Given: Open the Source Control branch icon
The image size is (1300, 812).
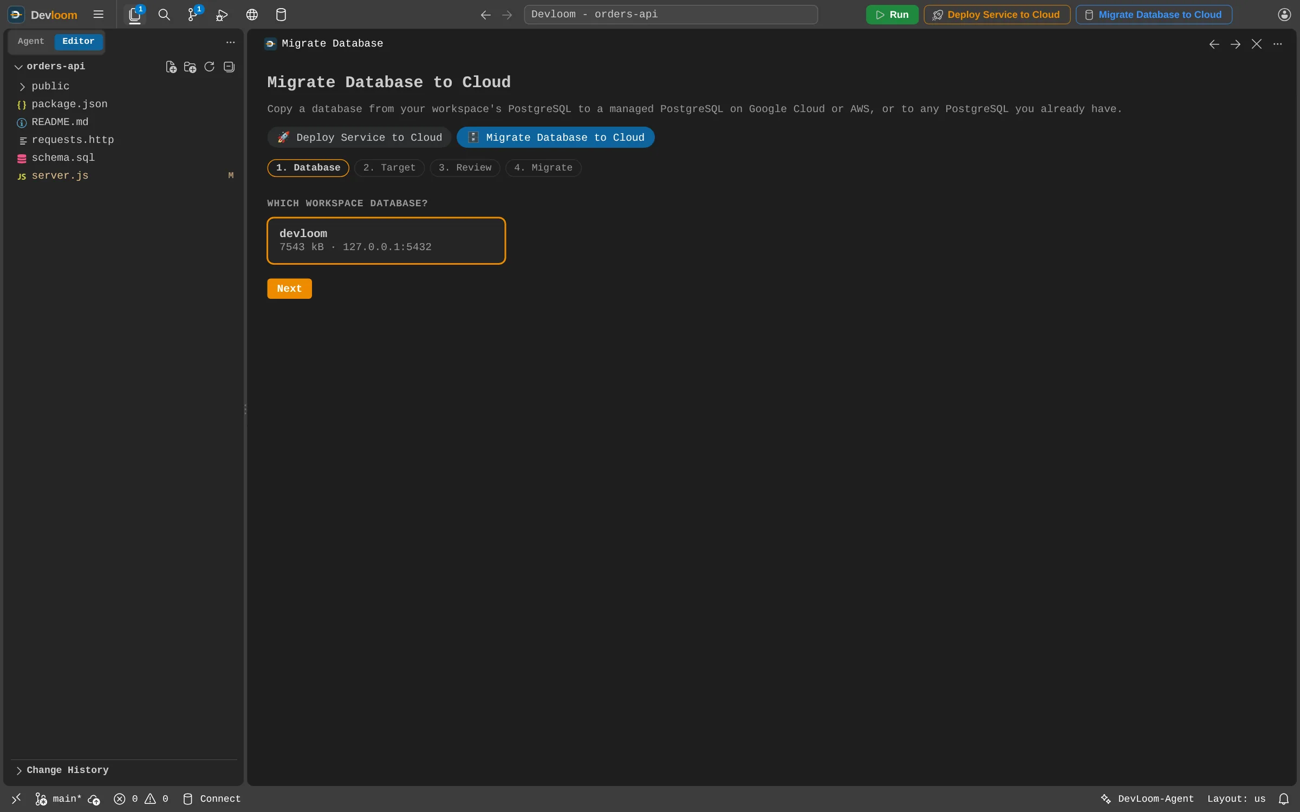Looking at the screenshot, I should [193, 15].
